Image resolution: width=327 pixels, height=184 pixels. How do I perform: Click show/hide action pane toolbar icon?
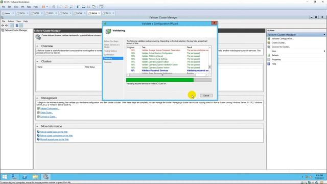coord(21,26)
